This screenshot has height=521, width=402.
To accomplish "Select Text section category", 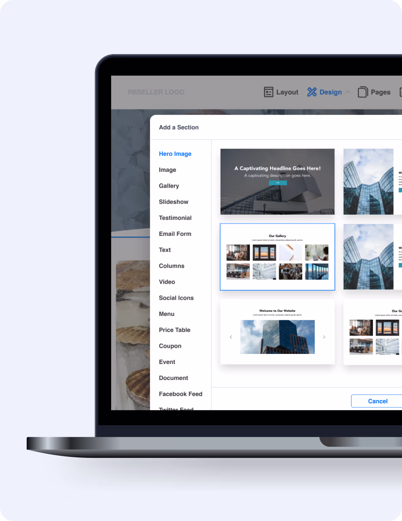I will (x=165, y=250).
